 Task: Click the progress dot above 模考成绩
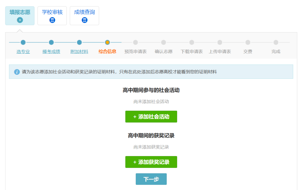(x=51, y=42)
